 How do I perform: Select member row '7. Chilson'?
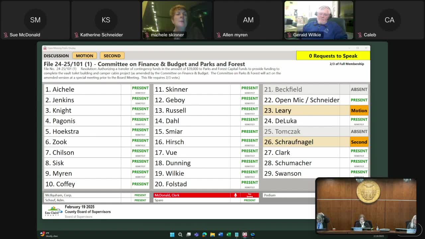coord(97,152)
